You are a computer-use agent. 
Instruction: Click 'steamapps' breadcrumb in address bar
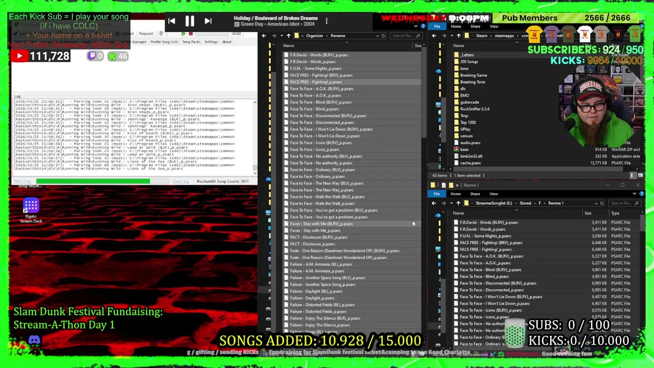[504, 36]
